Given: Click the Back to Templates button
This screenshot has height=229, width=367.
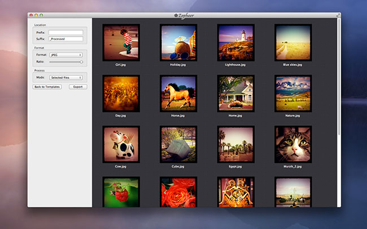Looking at the screenshot, I should pyautogui.click(x=47, y=87).
